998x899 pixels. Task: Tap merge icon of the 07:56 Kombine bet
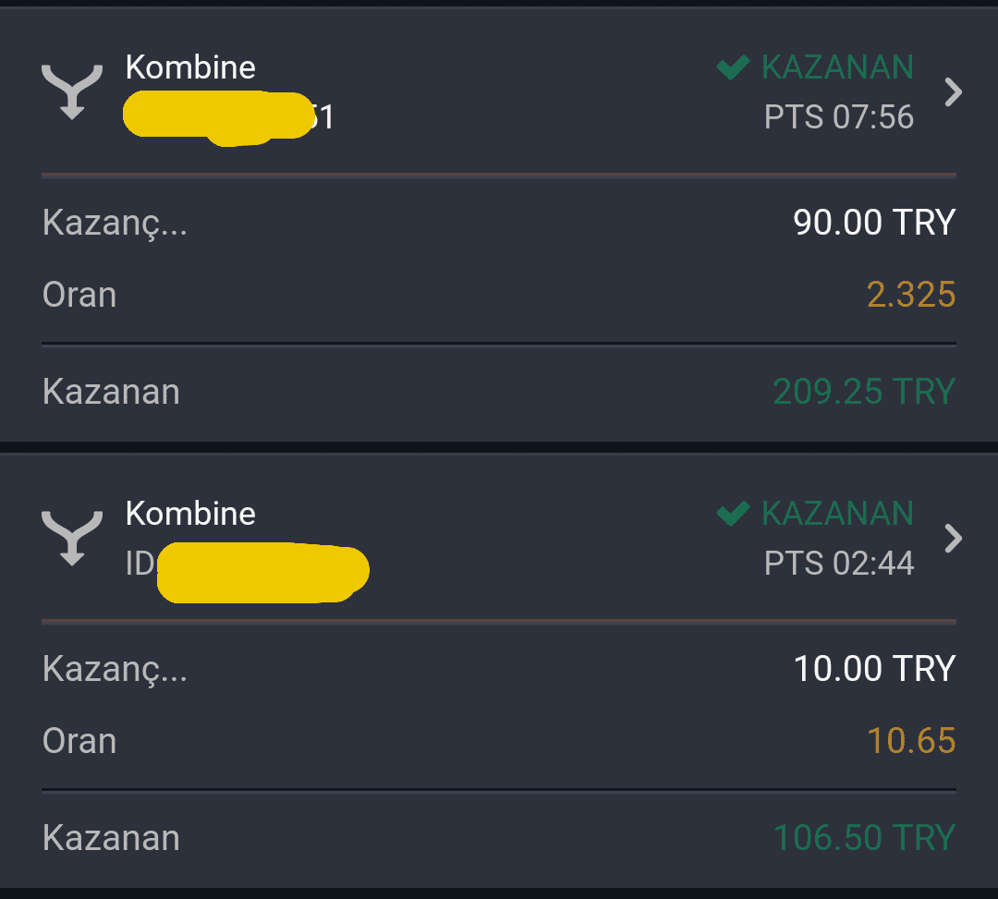coord(72,91)
